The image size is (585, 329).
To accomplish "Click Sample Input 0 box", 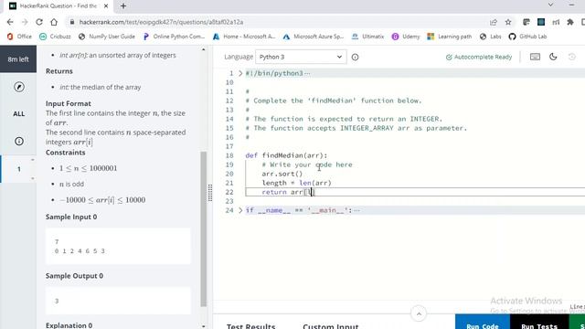I will coord(118,246).
